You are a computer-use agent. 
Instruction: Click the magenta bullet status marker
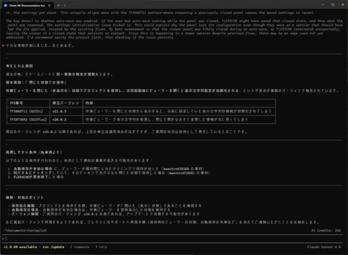(x=3, y=45)
